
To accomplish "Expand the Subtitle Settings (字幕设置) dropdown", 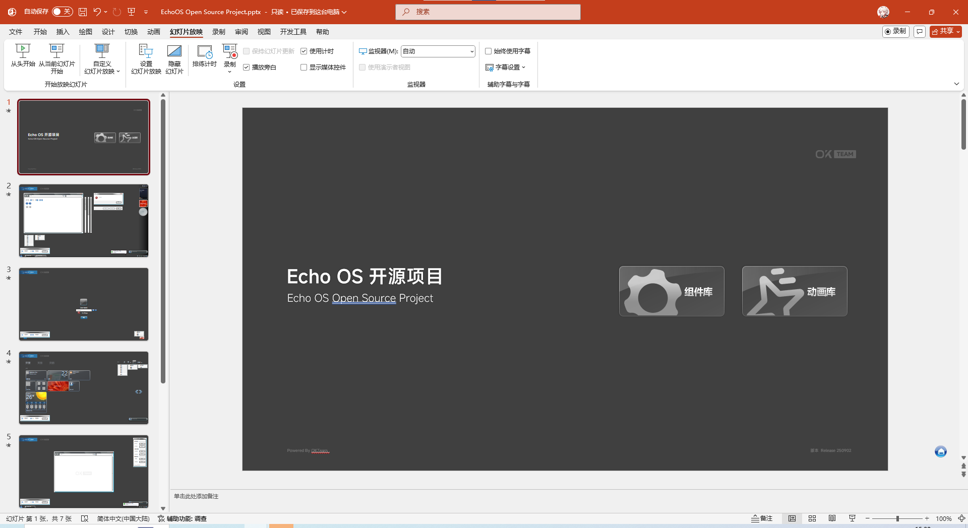I will (x=506, y=68).
